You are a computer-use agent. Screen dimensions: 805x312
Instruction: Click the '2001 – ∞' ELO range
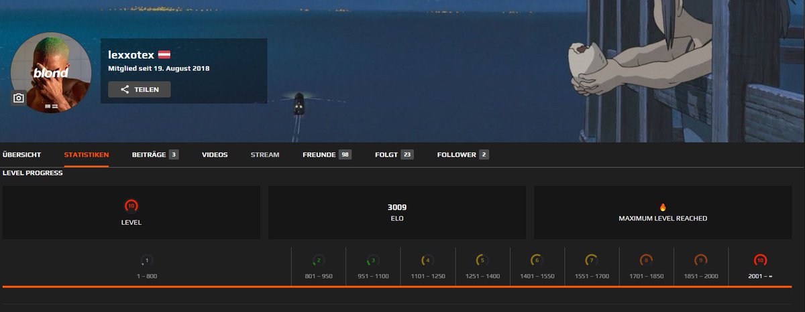(x=761, y=276)
